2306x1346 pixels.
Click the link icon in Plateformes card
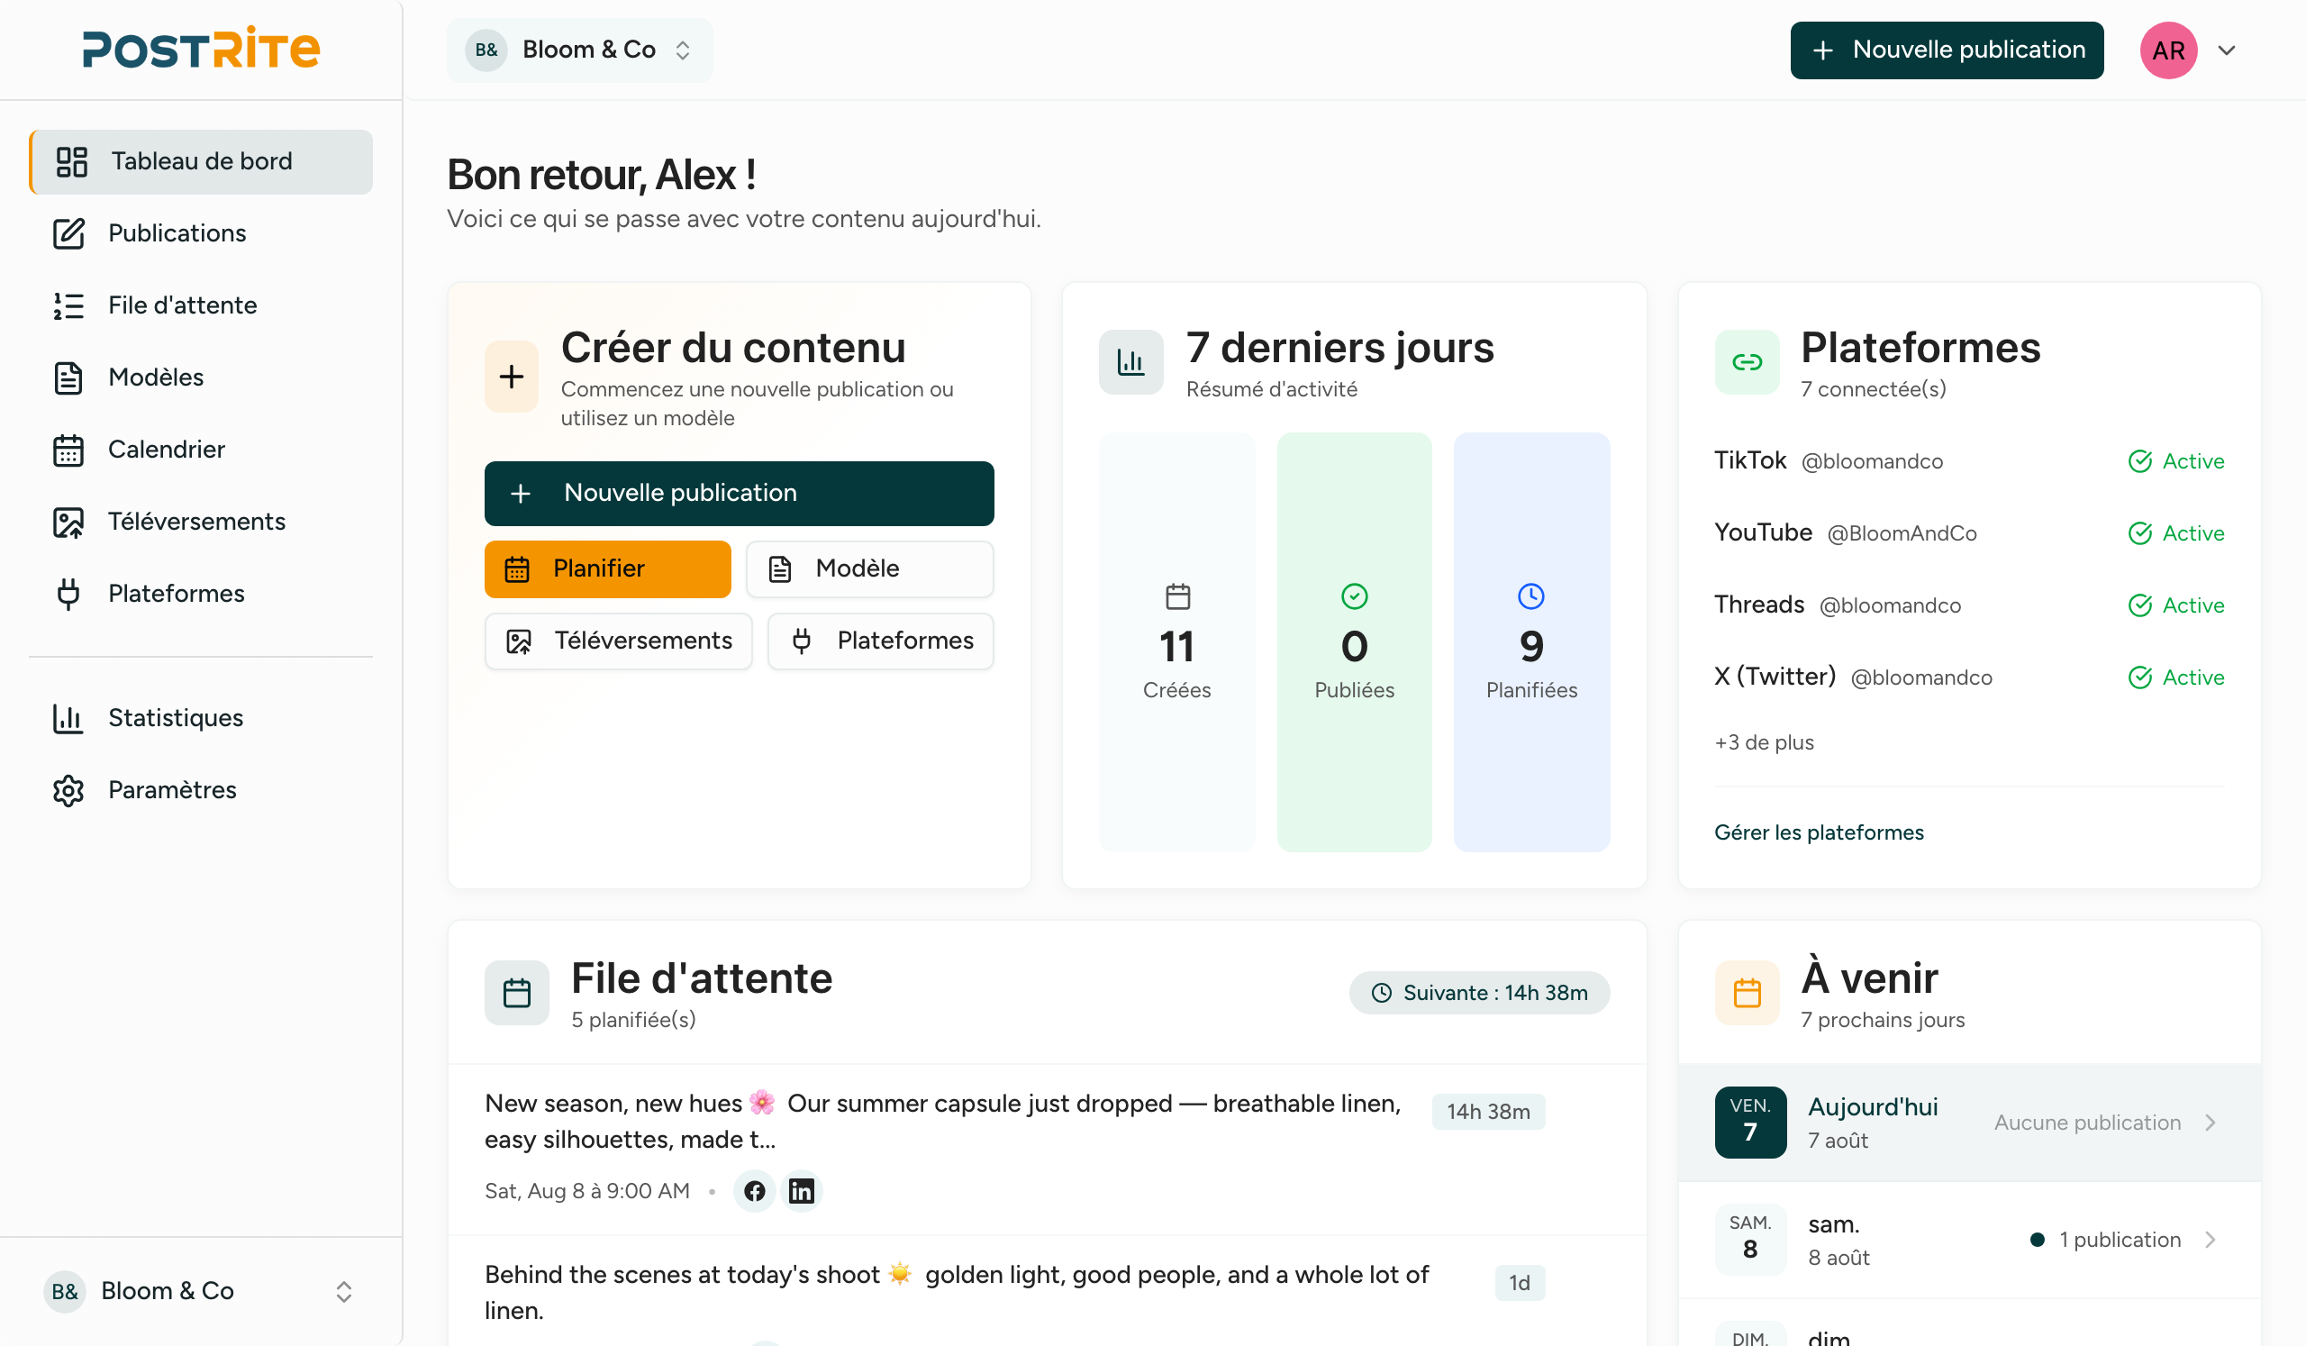point(1747,362)
